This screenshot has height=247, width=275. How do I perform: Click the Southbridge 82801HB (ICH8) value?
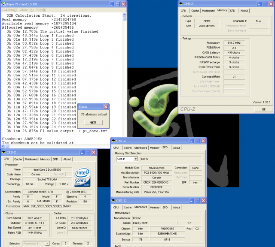[x=167, y=234]
